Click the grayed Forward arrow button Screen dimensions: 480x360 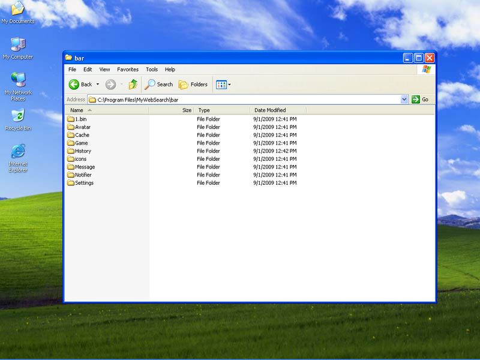[x=110, y=84]
